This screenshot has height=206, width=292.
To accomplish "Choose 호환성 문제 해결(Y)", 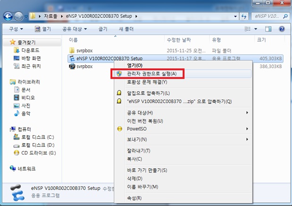I will point(183,82).
